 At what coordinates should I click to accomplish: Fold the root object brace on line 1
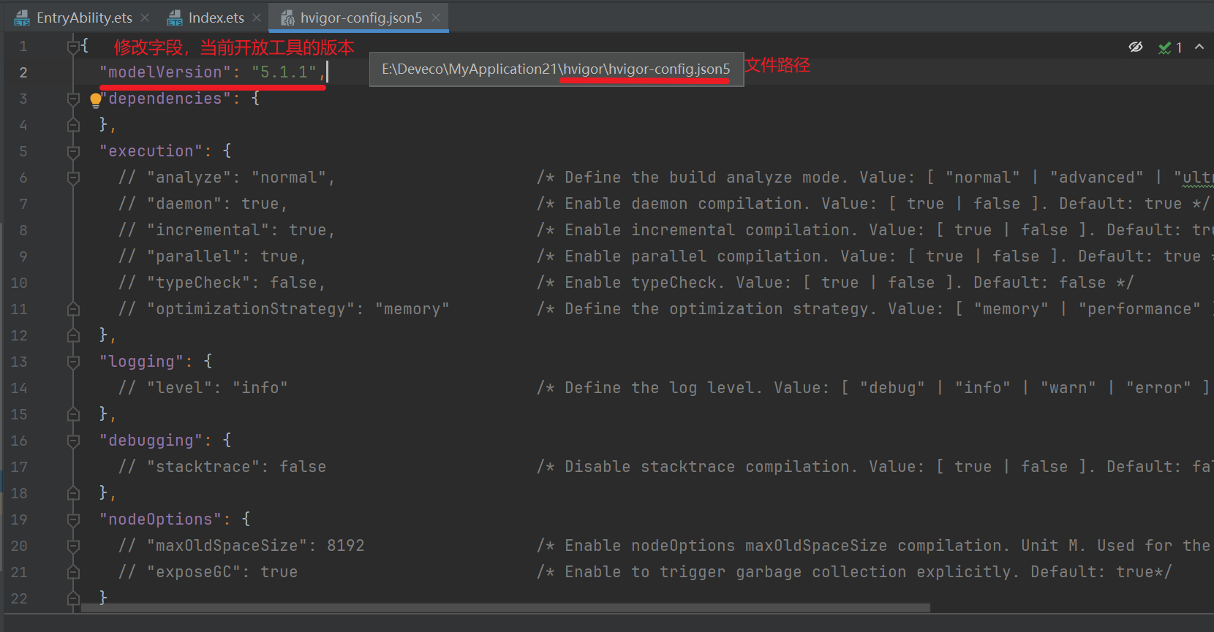pyautogui.click(x=73, y=47)
